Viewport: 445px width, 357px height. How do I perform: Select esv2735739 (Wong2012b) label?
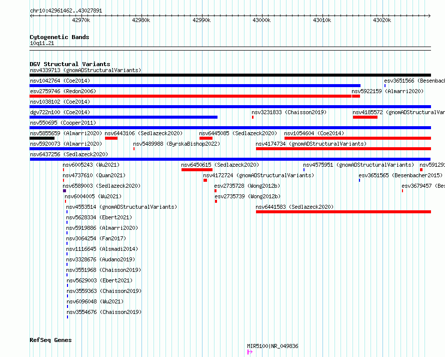pyautogui.click(x=247, y=196)
